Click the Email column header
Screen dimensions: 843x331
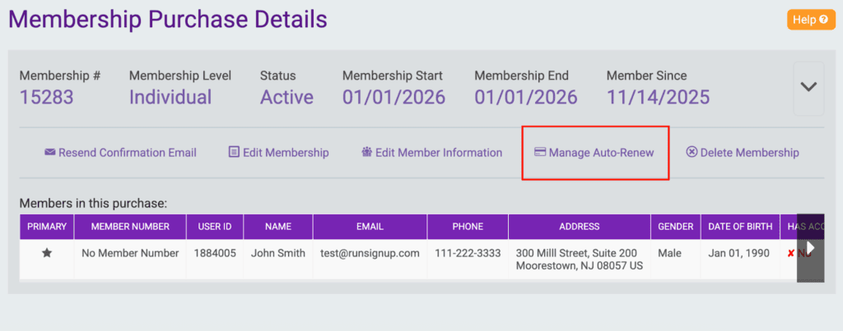point(370,227)
